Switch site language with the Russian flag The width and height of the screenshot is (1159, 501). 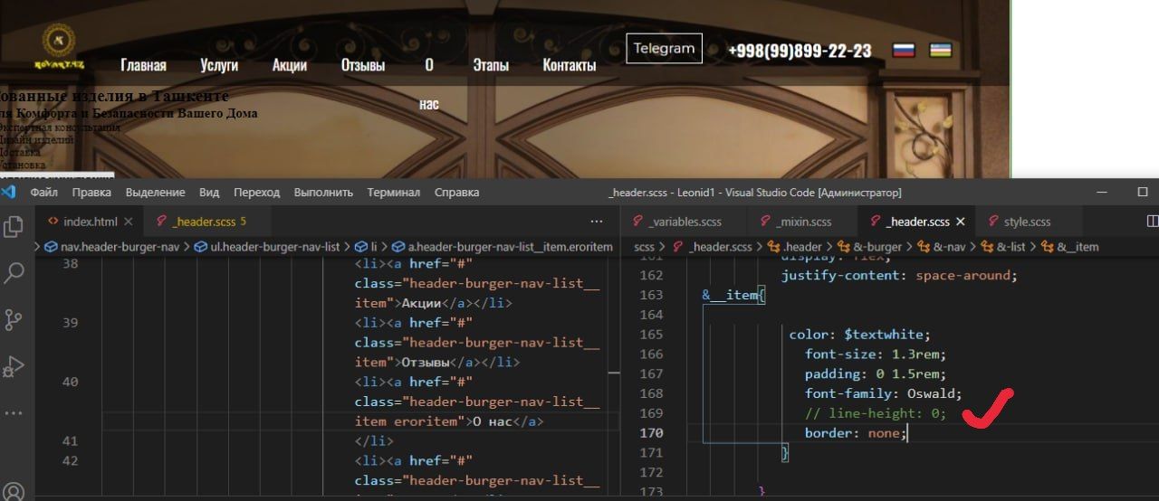[x=904, y=51]
